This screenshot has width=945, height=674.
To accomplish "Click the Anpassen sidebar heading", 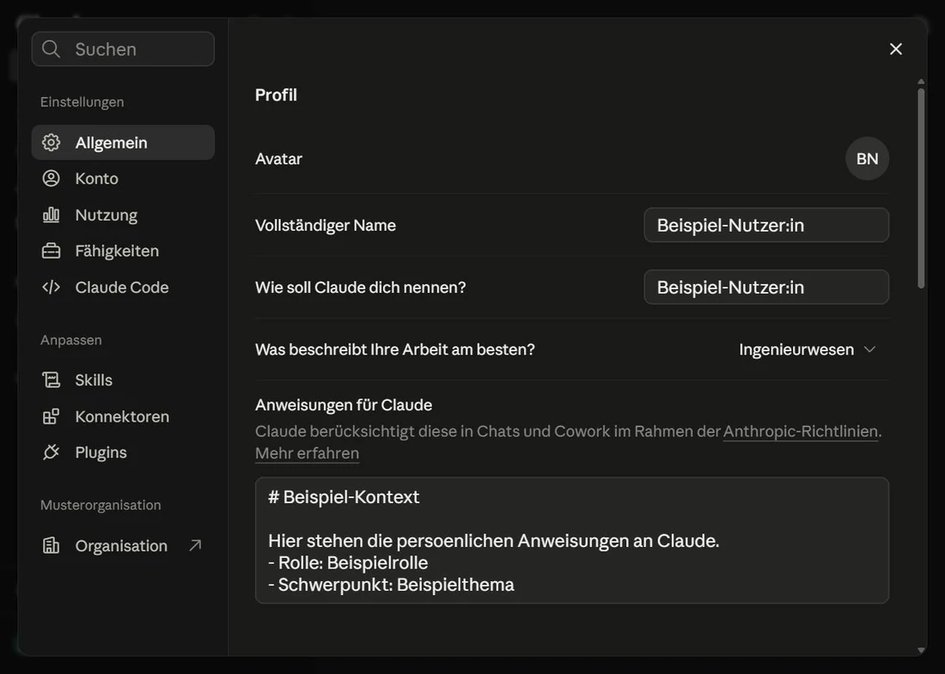I will coord(71,340).
